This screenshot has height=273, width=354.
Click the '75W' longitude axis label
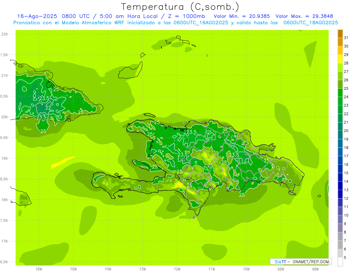tap(73, 269)
